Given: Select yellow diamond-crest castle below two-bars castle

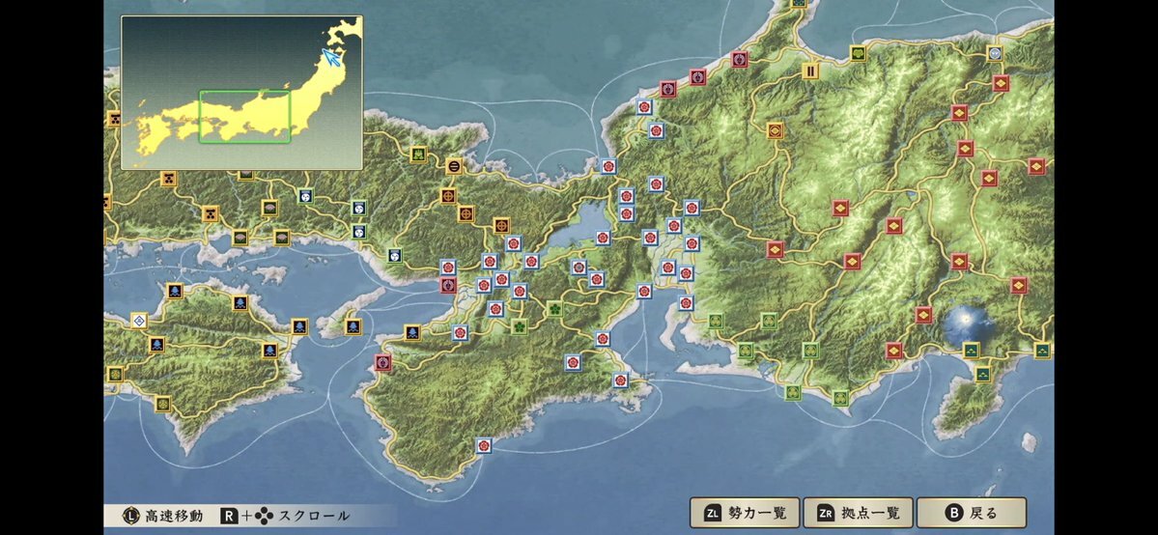Looking at the screenshot, I should click(x=775, y=130).
